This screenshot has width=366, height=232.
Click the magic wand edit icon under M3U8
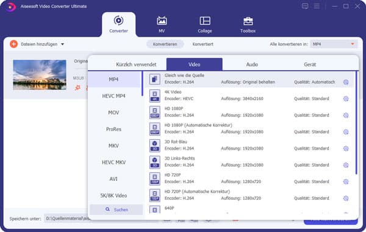click(x=77, y=88)
